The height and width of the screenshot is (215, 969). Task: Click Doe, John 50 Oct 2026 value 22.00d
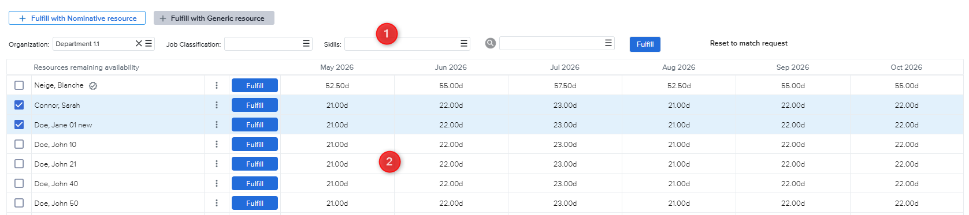coord(907,203)
